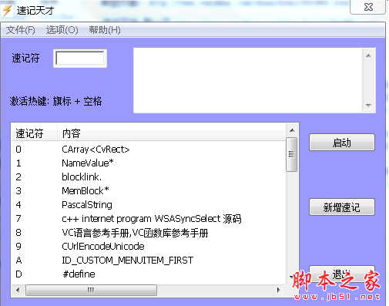Click the list vertical scrollbar thumb
Screen dimensions: 389x306
292,154
